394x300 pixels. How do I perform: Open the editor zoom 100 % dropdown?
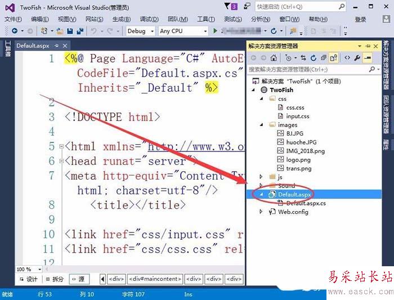40,270
